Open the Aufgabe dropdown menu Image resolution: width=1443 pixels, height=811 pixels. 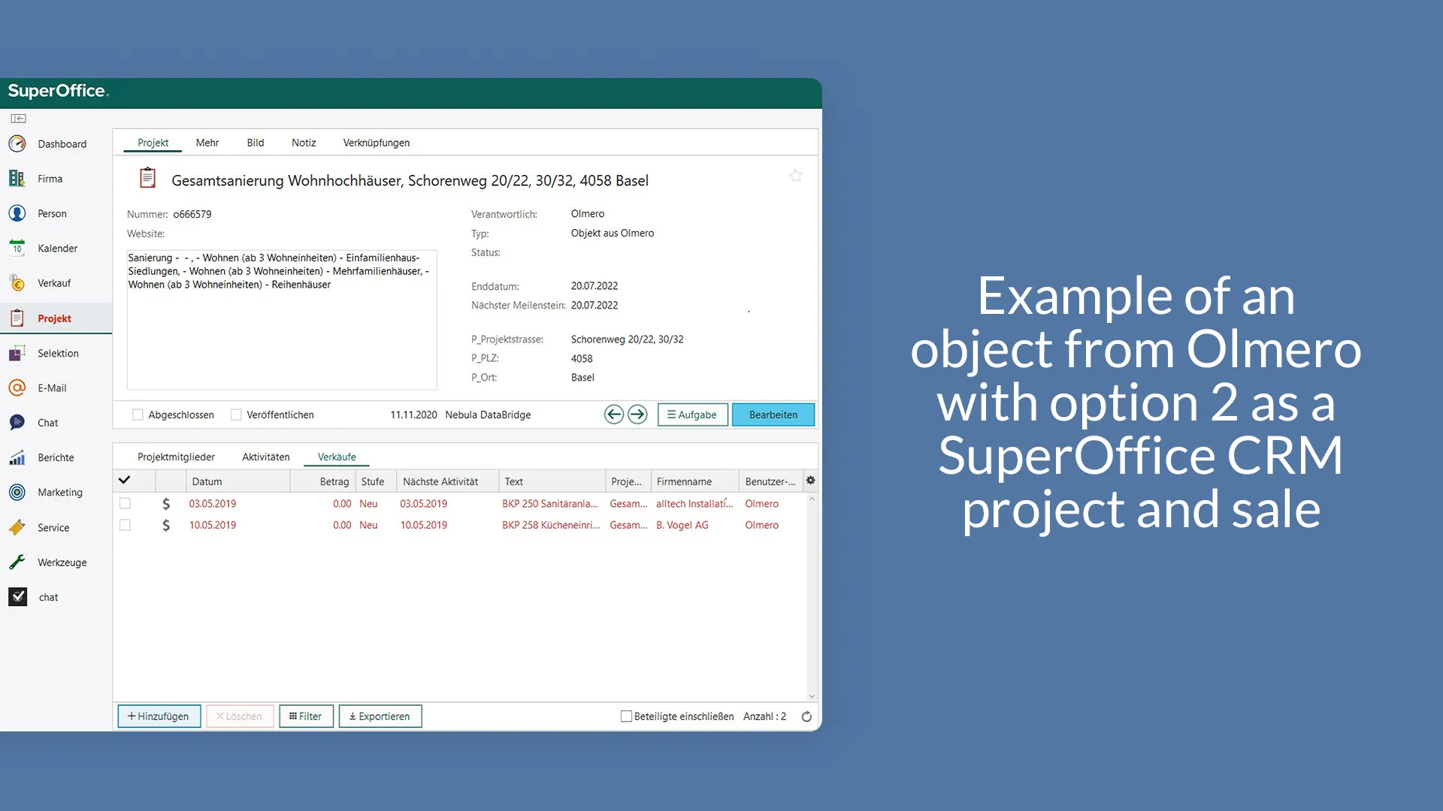(x=692, y=415)
